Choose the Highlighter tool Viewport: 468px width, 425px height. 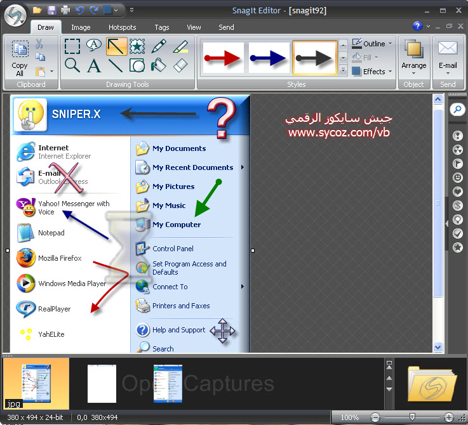(180, 46)
